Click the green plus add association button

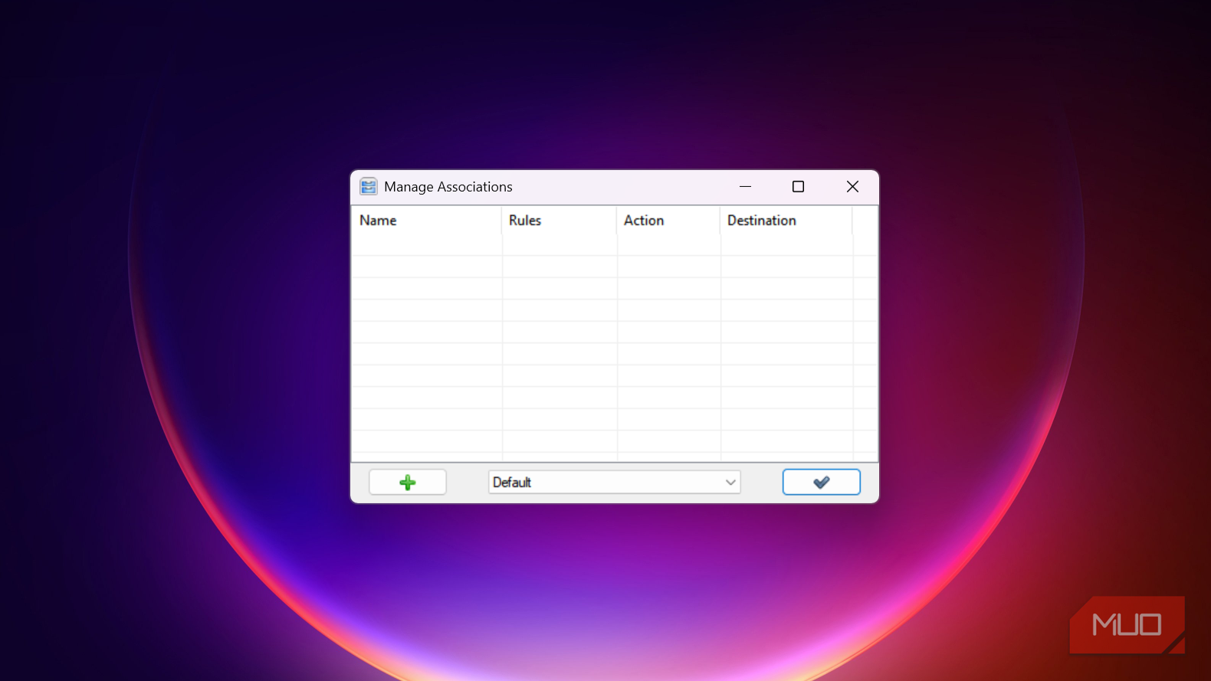click(x=408, y=482)
